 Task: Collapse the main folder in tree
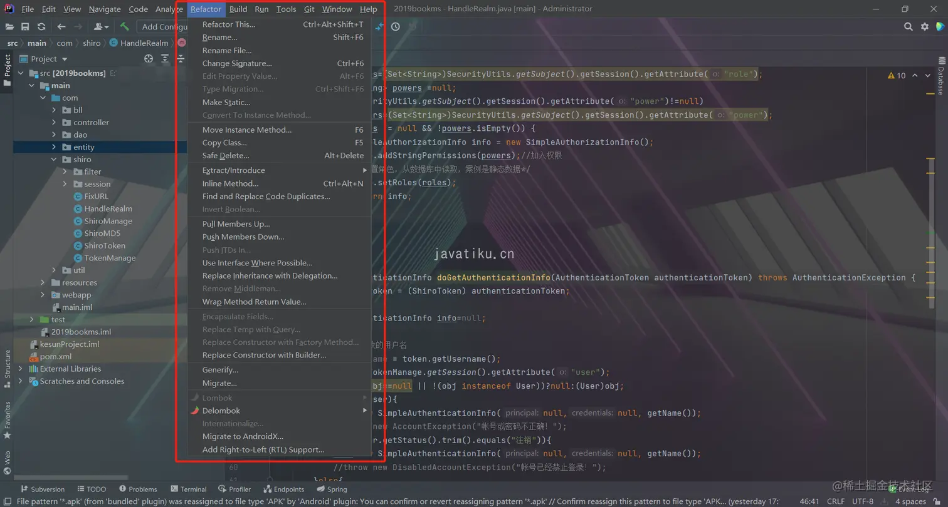[x=32, y=86]
